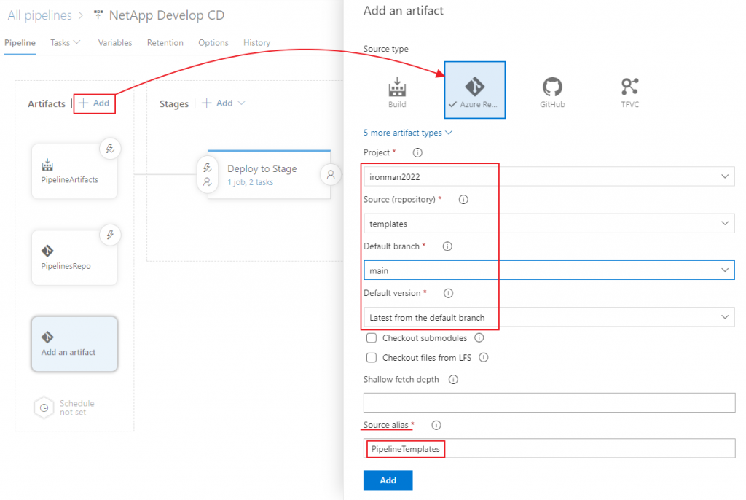Open the Project dropdown showing ironman2022
The height and width of the screenshot is (500, 746).
click(549, 176)
